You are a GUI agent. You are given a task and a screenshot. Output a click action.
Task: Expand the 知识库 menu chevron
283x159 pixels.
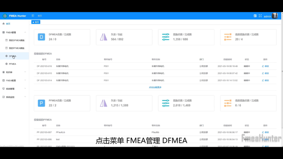click(x=25, y=72)
